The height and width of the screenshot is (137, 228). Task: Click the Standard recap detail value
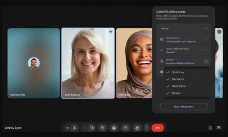[171, 52]
